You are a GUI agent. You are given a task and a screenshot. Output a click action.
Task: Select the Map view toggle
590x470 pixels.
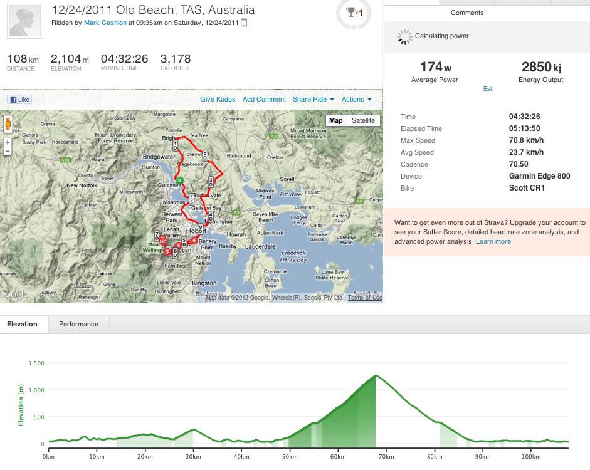click(x=336, y=120)
